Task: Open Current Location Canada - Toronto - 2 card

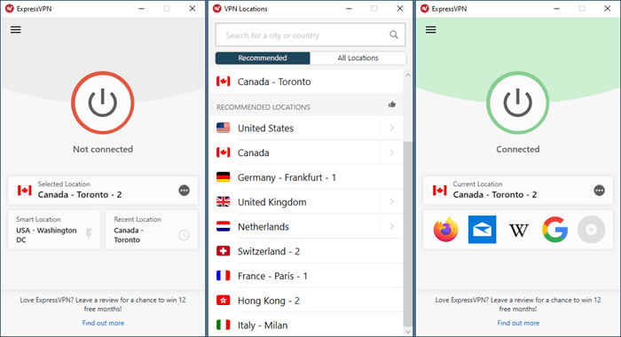Action: 518,191
